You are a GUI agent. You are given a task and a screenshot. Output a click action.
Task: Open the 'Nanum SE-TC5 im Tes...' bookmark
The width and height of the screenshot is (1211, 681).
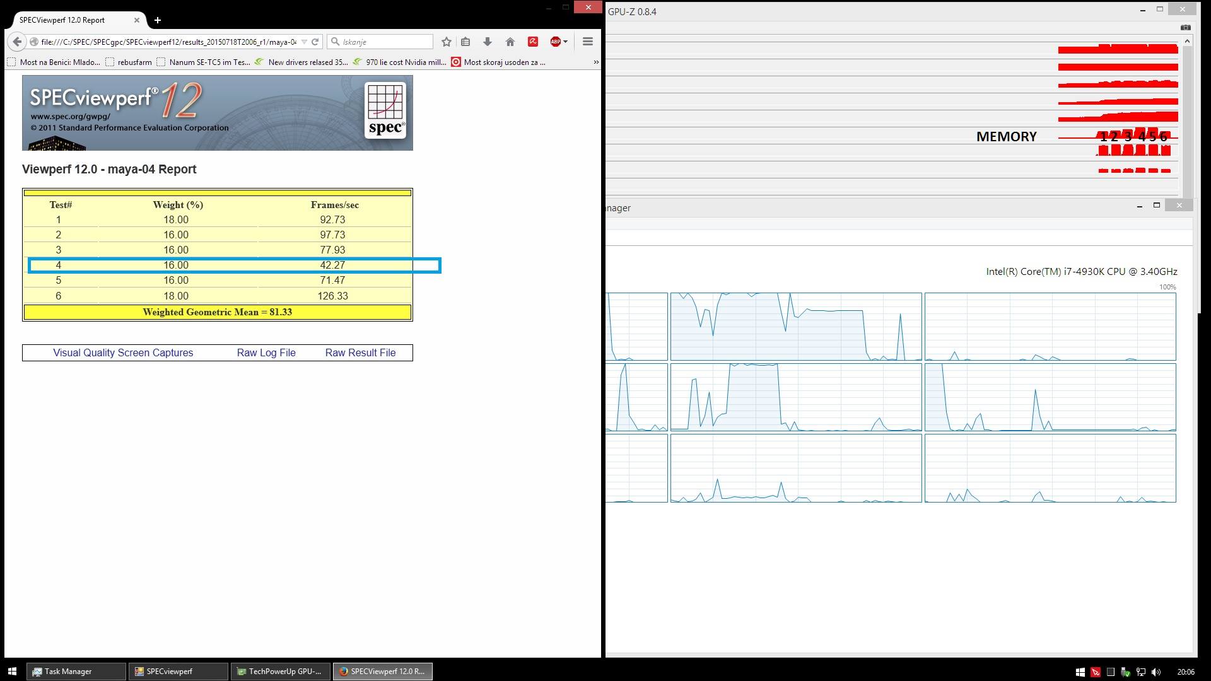pyautogui.click(x=203, y=62)
